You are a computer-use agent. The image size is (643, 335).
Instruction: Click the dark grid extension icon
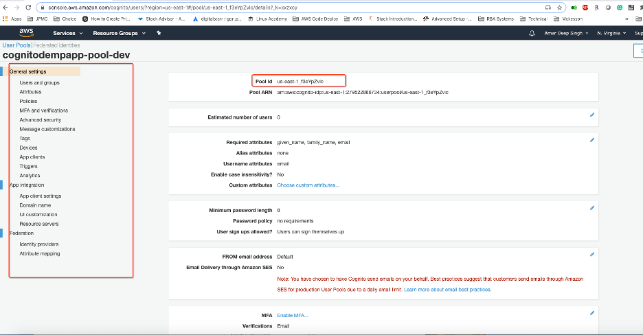click(x=631, y=8)
